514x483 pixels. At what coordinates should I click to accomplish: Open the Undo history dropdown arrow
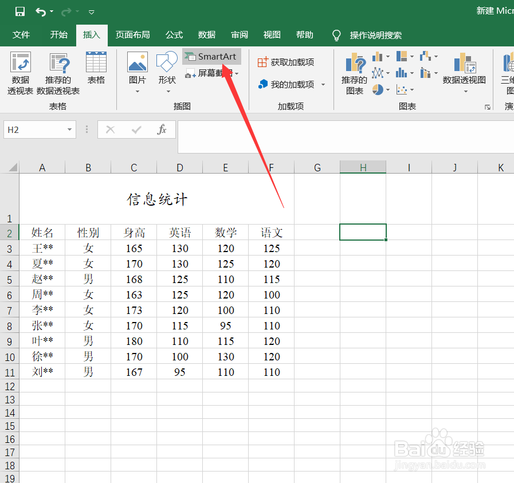pyautogui.click(x=52, y=11)
